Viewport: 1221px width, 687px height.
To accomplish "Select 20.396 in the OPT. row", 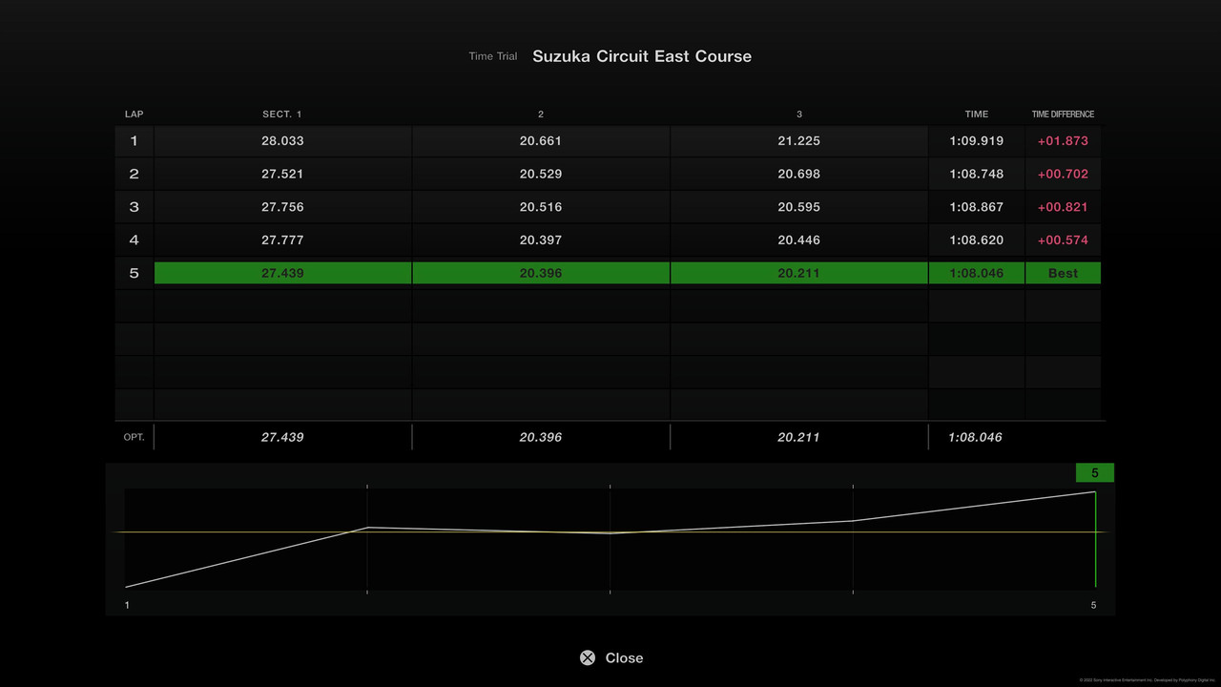I will point(541,437).
